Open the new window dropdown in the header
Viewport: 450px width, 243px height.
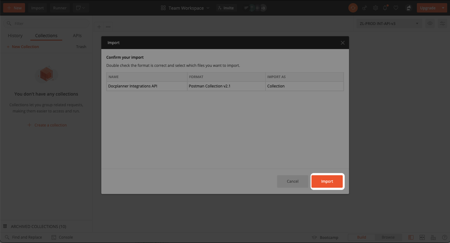pos(81,8)
